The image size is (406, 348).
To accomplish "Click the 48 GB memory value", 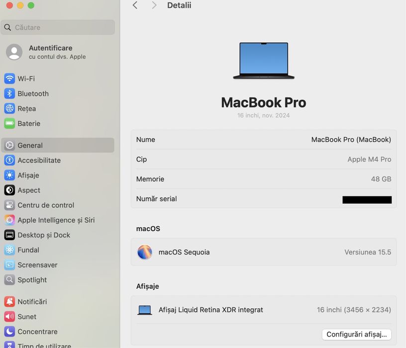I will [x=381, y=179].
